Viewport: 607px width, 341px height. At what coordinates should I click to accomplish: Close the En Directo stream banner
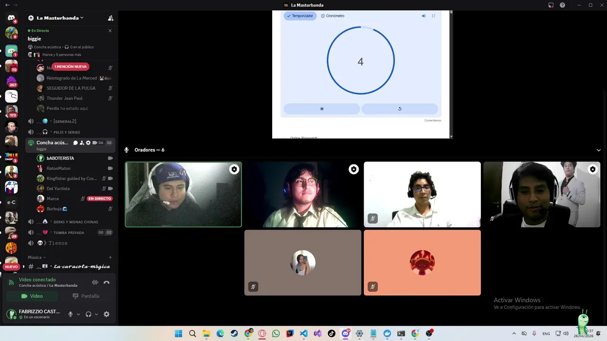tap(110, 31)
